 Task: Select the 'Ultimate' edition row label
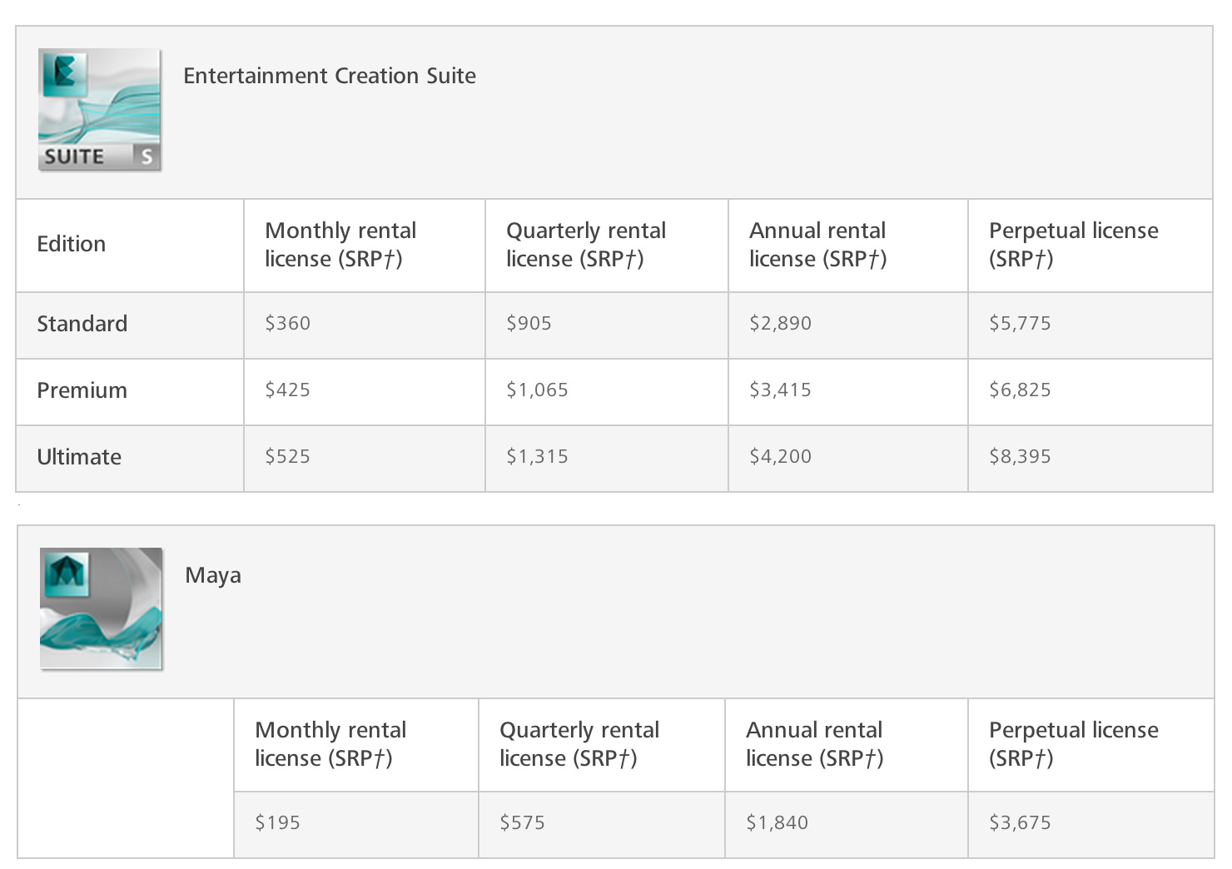click(79, 457)
